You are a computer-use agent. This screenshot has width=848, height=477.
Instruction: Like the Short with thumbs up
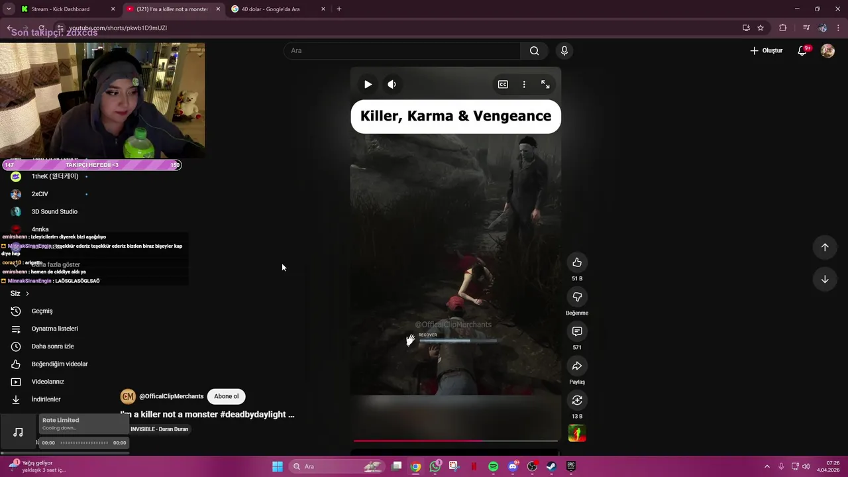coord(577,262)
